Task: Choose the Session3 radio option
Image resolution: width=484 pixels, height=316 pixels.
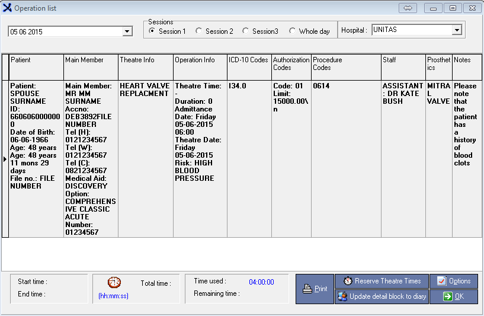Action: pyautogui.click(x=245, y=31)
